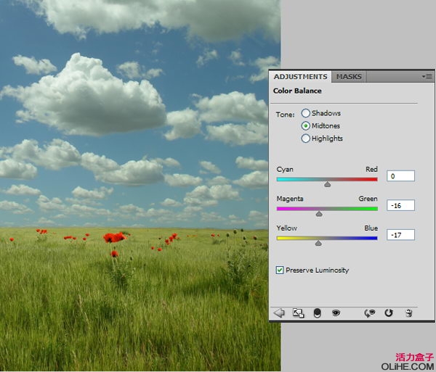Screen dimensions: 436x372
Task: Click the Cyan label
Action: 285,170
